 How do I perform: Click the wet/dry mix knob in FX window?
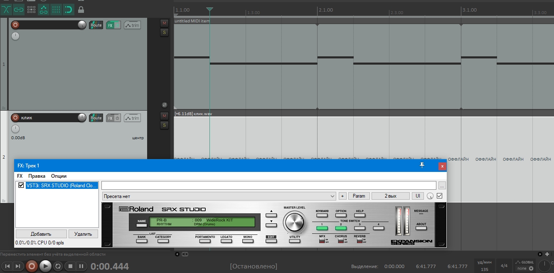(430, 196)
